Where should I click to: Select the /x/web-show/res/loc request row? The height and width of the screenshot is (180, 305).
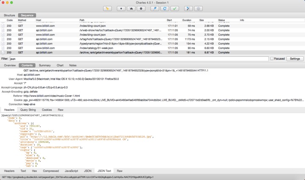[153, 30]
